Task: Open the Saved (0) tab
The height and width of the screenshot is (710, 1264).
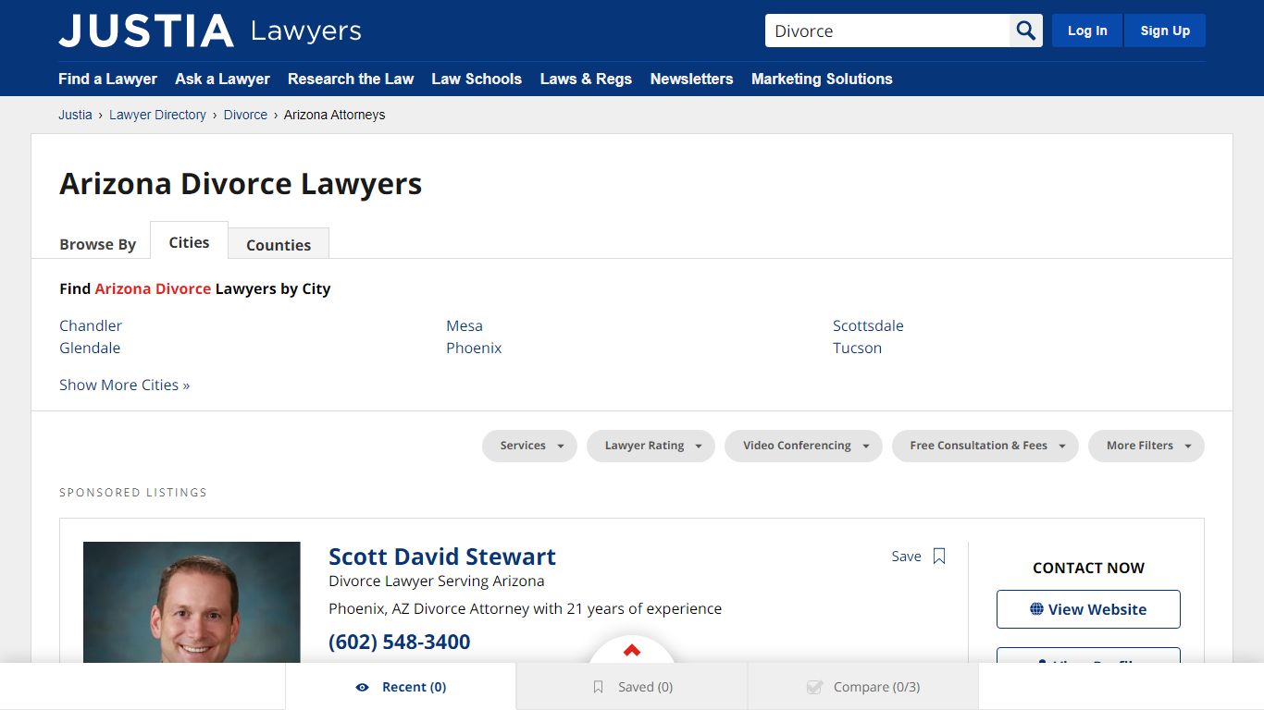Action: click(632, 687)
